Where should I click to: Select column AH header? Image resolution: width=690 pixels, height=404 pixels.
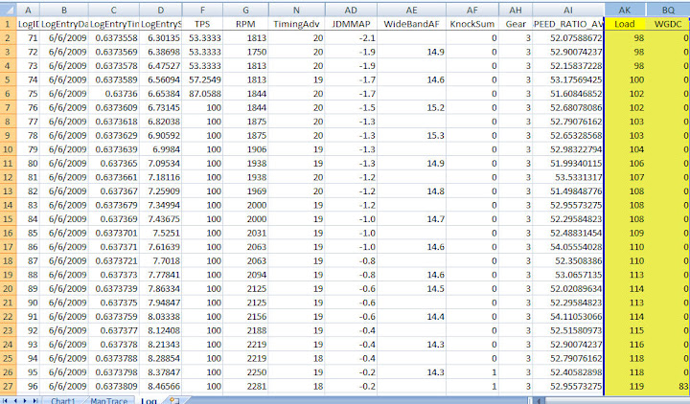[516, 10]
